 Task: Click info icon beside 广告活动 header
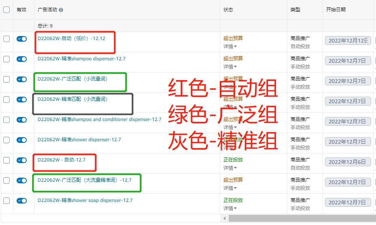(61, 10)
